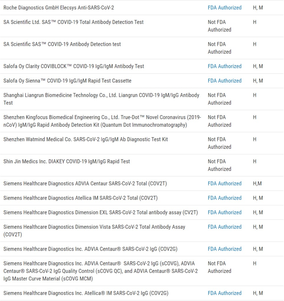Follow FDA Authorized link for ADVIA Centaur IgG (COV2G)
This screenshot has height=301, width=284.
(224, 249)
